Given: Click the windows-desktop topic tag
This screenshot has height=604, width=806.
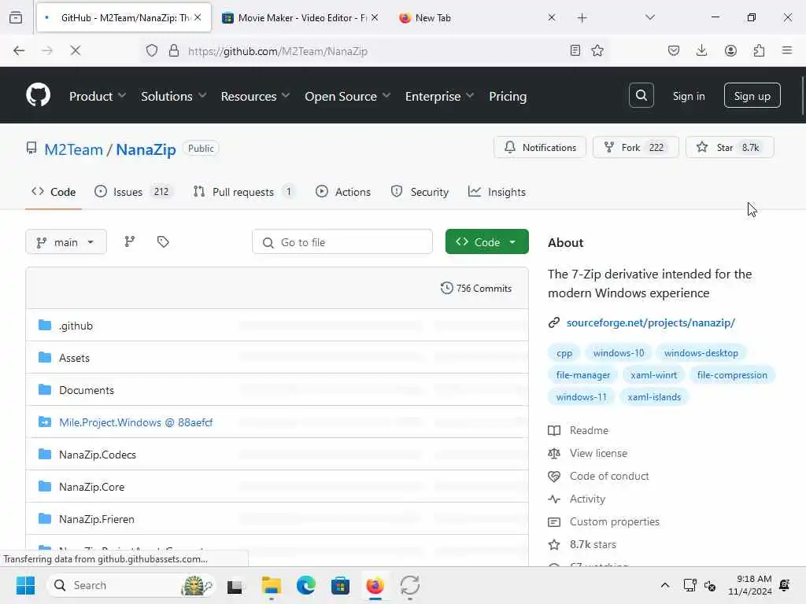Looking at the screenshot, I should point(701,353).
